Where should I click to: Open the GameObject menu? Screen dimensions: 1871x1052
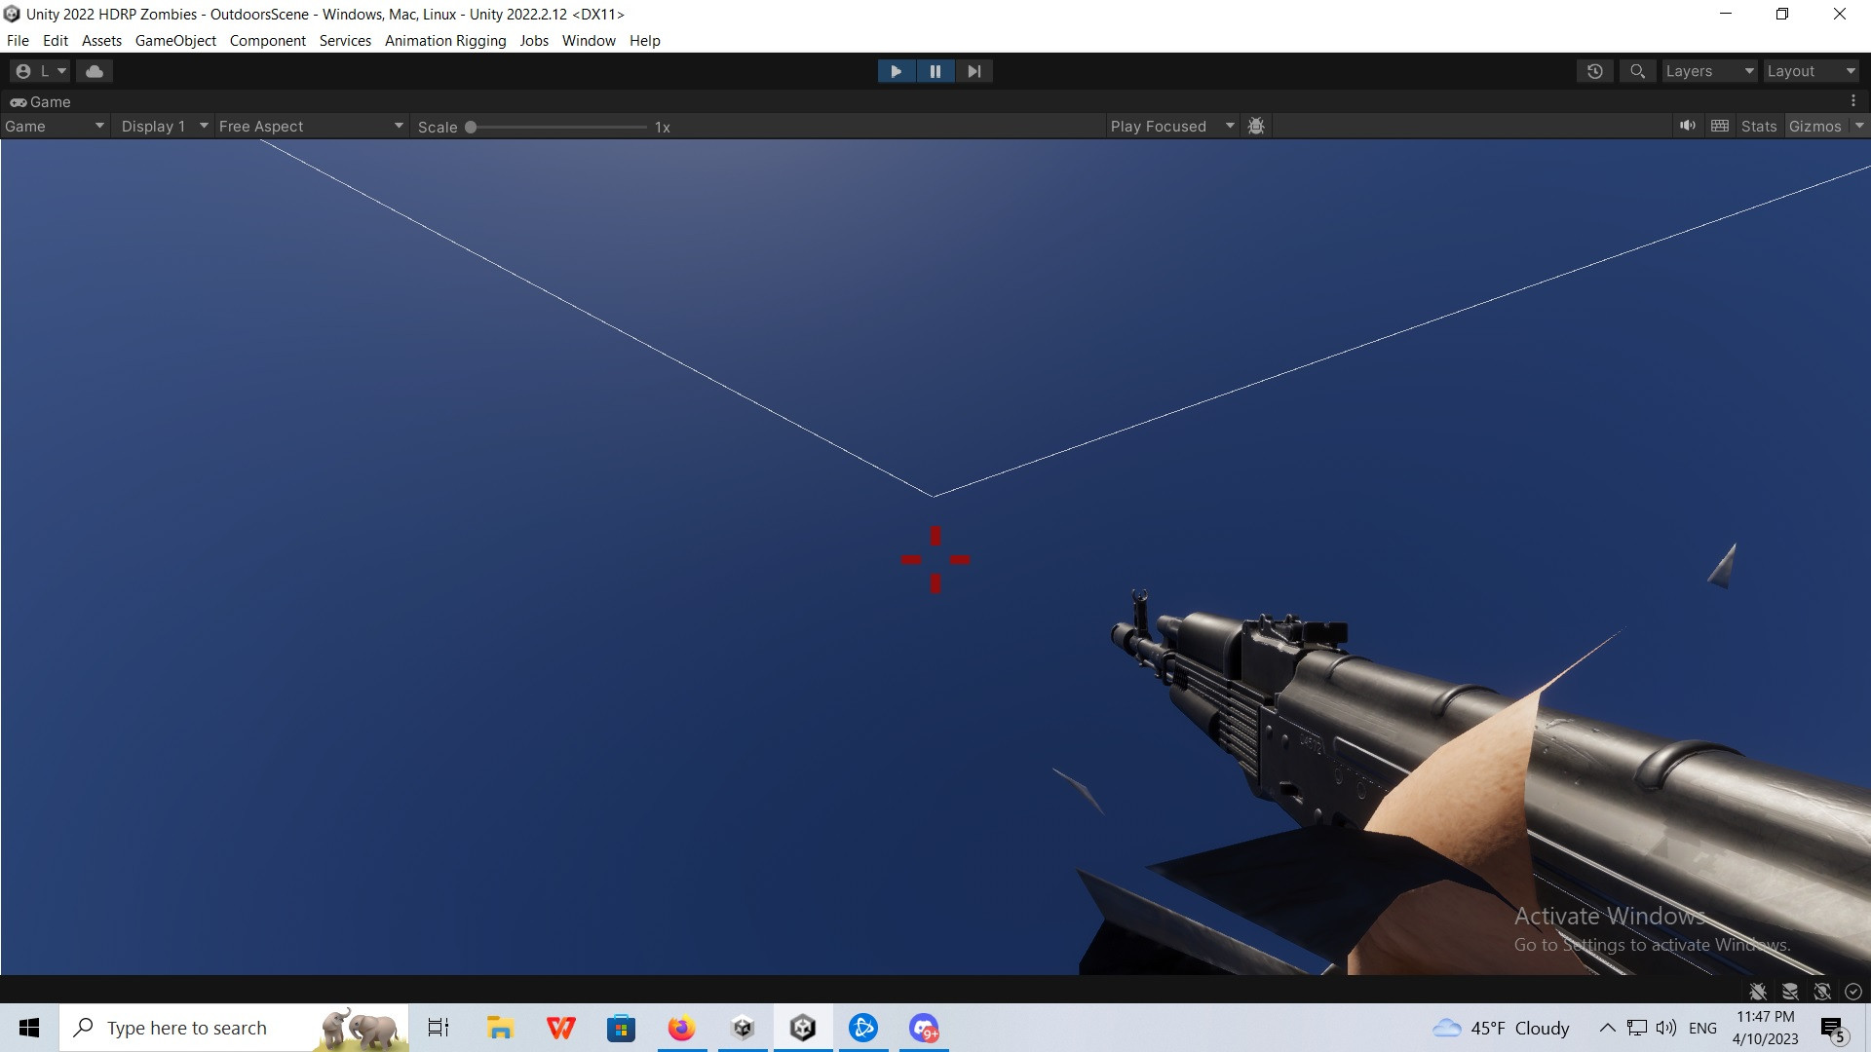point(175,41)
